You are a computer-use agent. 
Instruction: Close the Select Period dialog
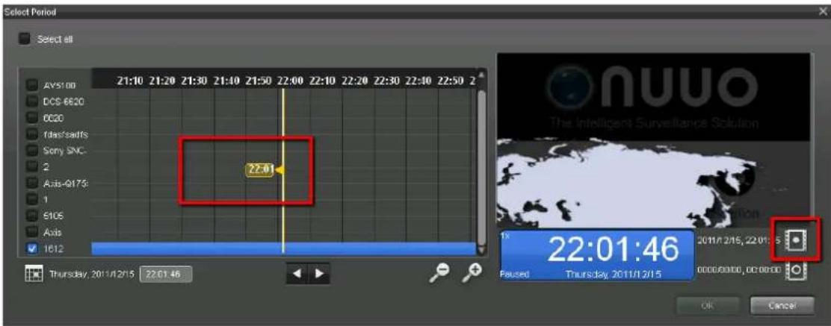pyautogui.click(x=821, y=11)
